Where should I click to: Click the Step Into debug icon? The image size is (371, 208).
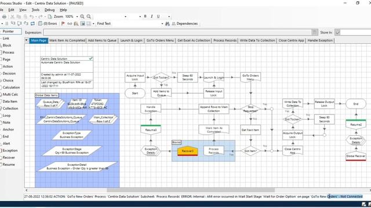tap(13, 24)
